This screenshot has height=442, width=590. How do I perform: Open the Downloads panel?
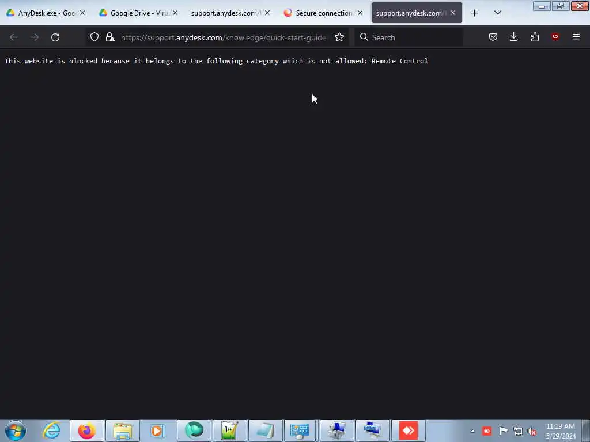[x=513, y=37]
